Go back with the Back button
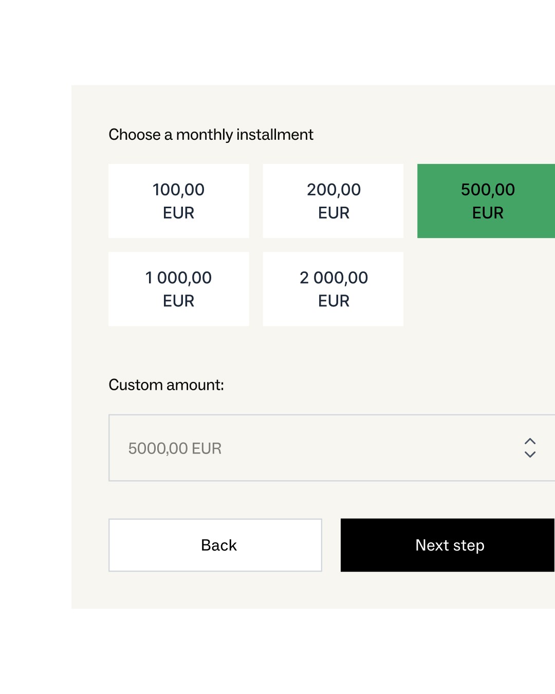Image resolution: width=555 pixels, height=694 pixels. click(x=215, y=545)
